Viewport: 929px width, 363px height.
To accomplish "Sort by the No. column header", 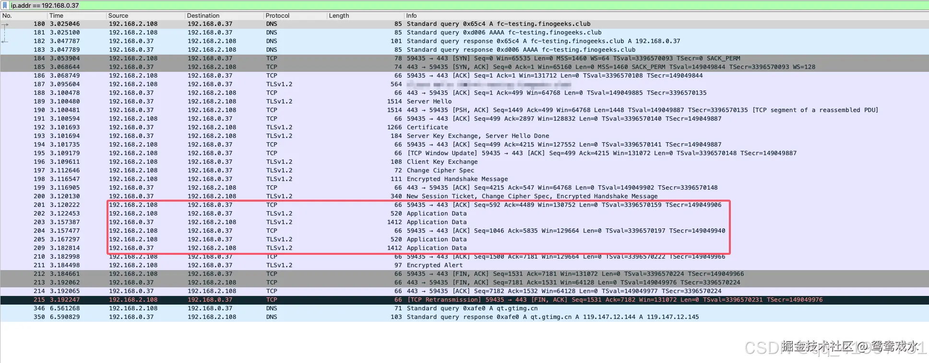I will tap(24, 16).
